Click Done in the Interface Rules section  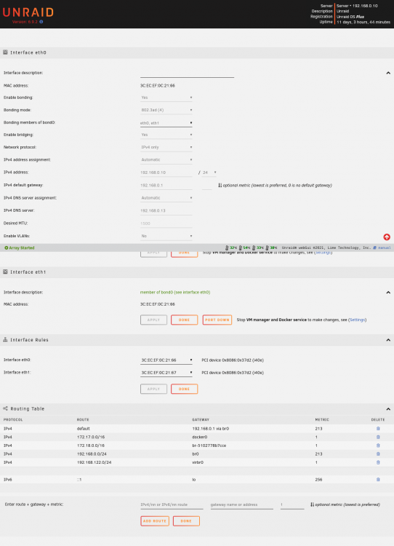pos(185,389)
